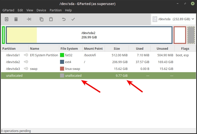
Task: Click the Paste partition clipboard icon
Action: 51,19
